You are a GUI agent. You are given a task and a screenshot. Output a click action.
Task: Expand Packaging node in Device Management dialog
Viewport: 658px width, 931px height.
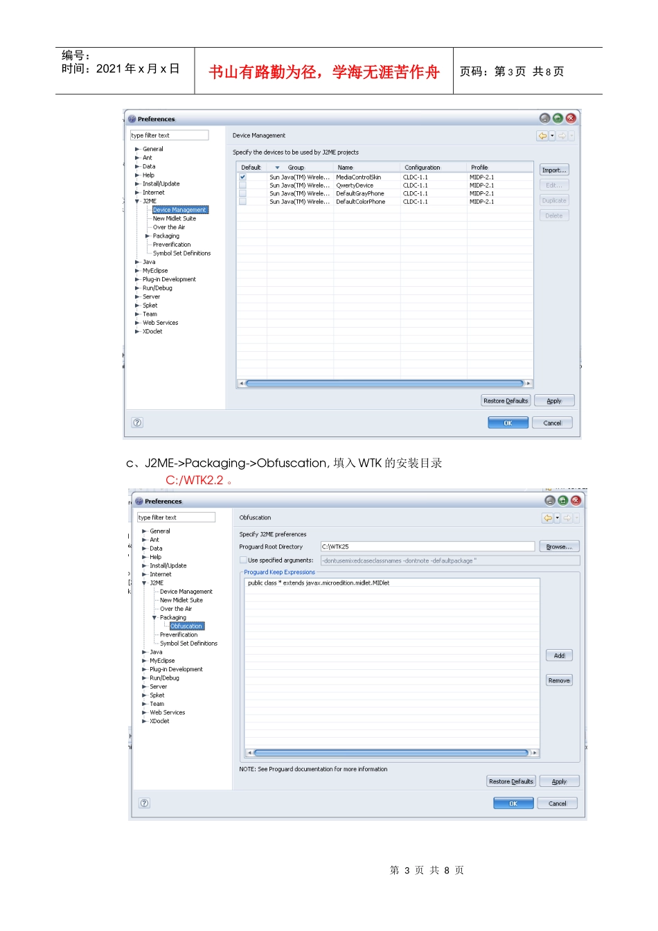(148, 236)
